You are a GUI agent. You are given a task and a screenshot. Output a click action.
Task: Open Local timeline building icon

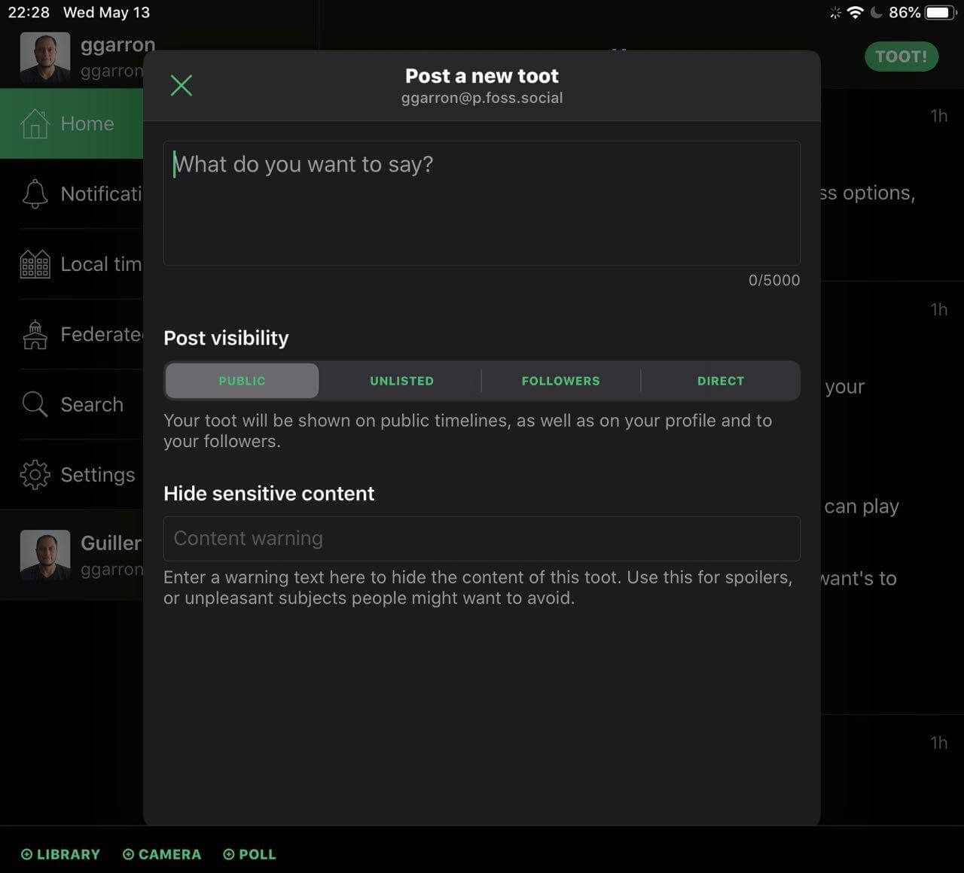click(x=35, y=264)
